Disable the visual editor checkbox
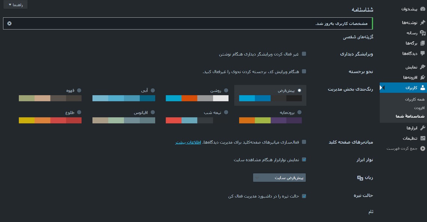Viewport: 427px width, 222px height. (x=304, y=54)
